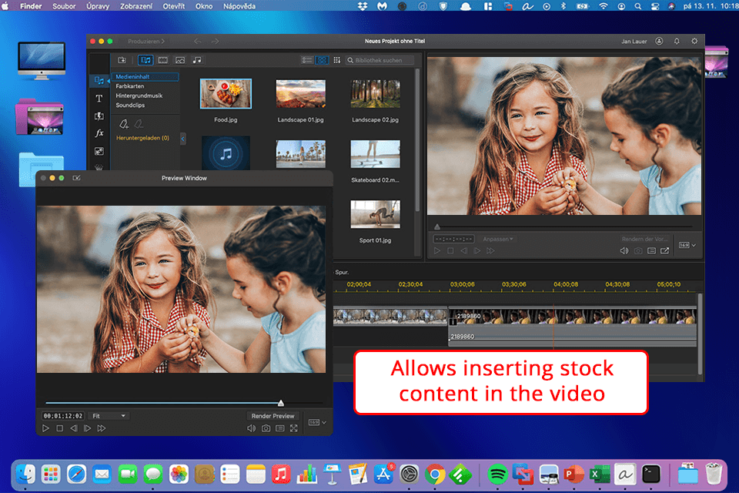Filter library to audio files only
The image size is (739, 493).
(197, 60)
